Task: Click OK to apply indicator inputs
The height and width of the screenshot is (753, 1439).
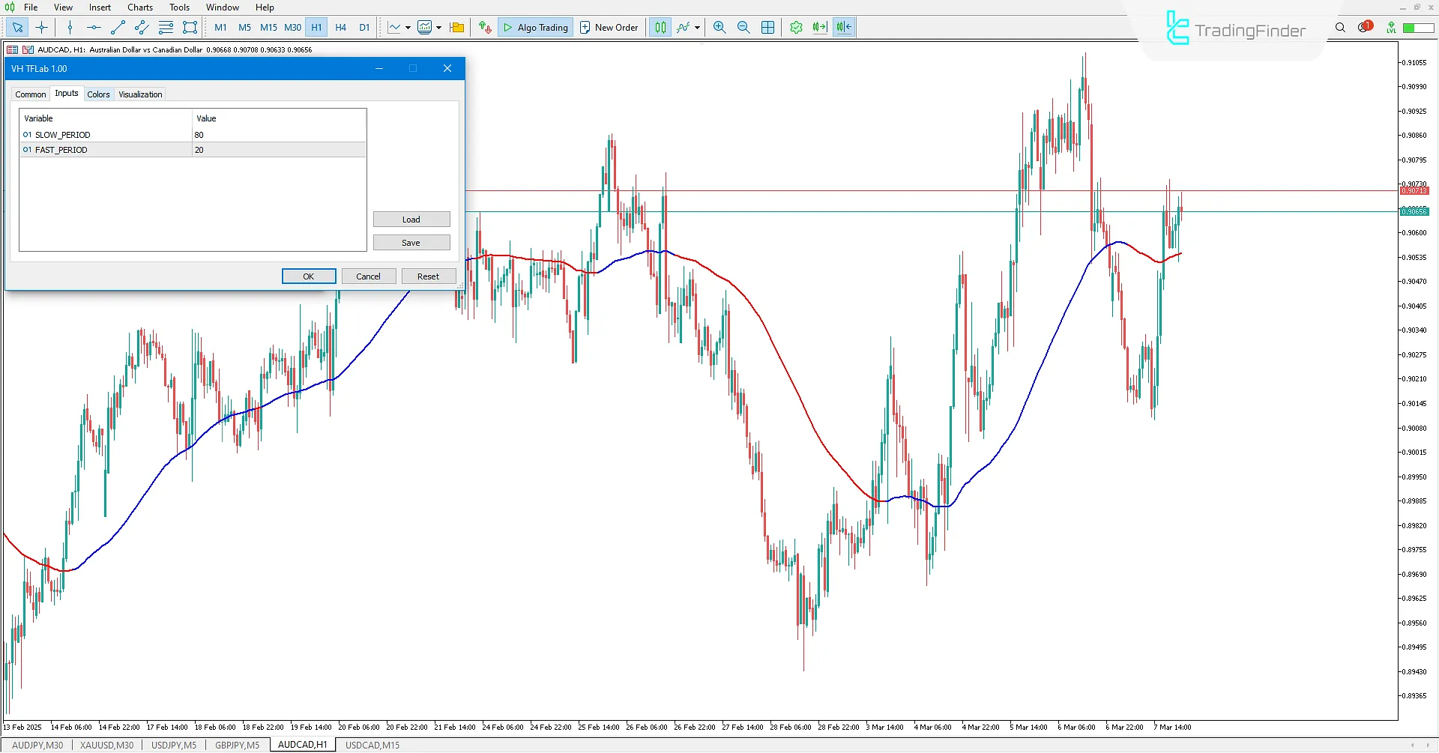Action: tap(308, 276)
